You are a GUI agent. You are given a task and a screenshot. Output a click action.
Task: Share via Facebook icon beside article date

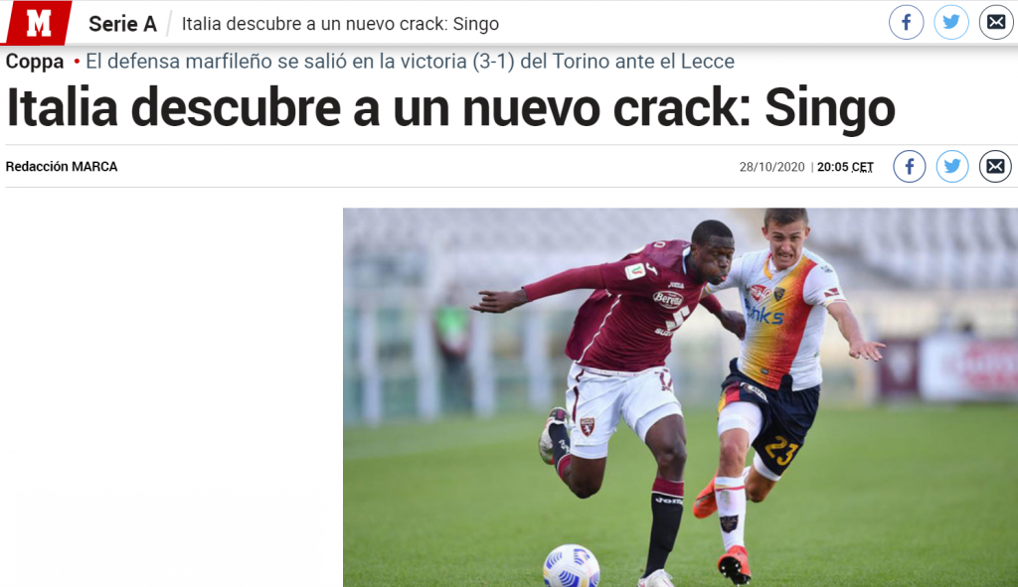pos(910,167)
